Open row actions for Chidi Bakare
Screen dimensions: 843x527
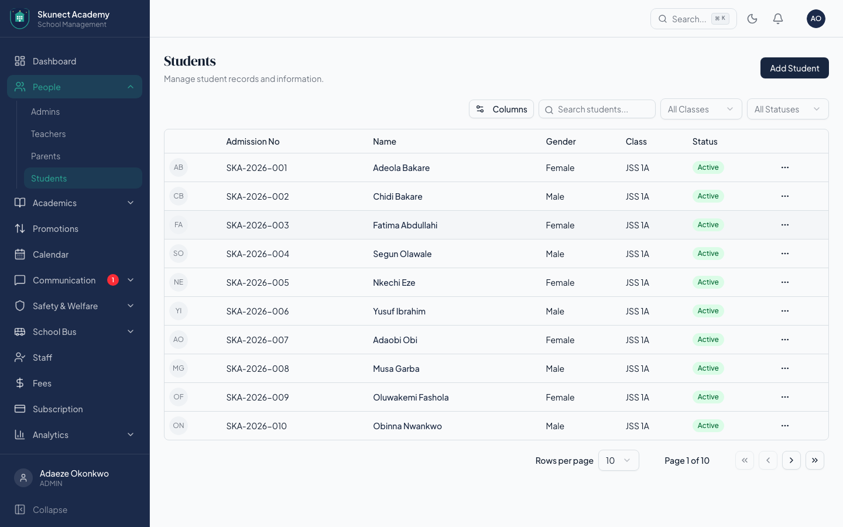click(785, 196)
